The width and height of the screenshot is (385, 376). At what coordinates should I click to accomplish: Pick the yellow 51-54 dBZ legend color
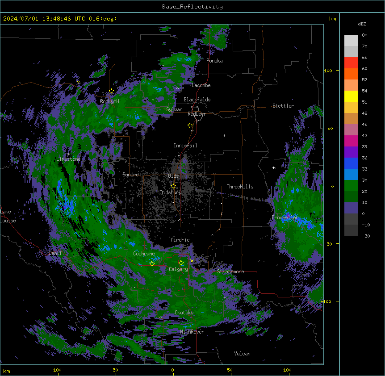[x=351, y=96]
